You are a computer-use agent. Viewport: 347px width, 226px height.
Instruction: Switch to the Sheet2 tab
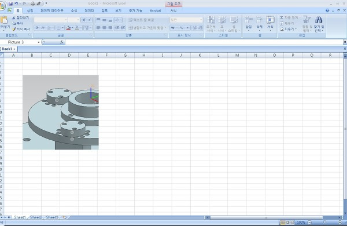tap(36, 217)
